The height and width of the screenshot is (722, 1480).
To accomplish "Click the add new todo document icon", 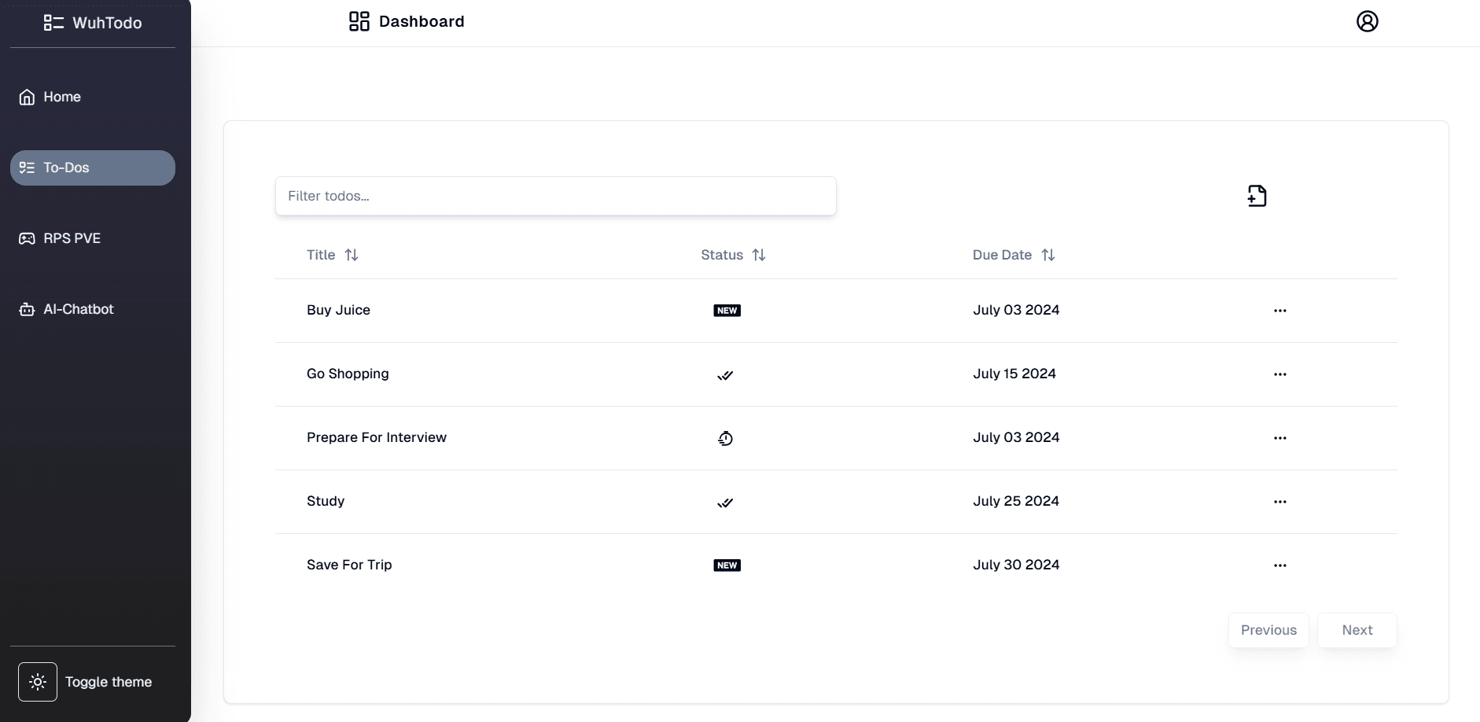I will click(1256, 195).
